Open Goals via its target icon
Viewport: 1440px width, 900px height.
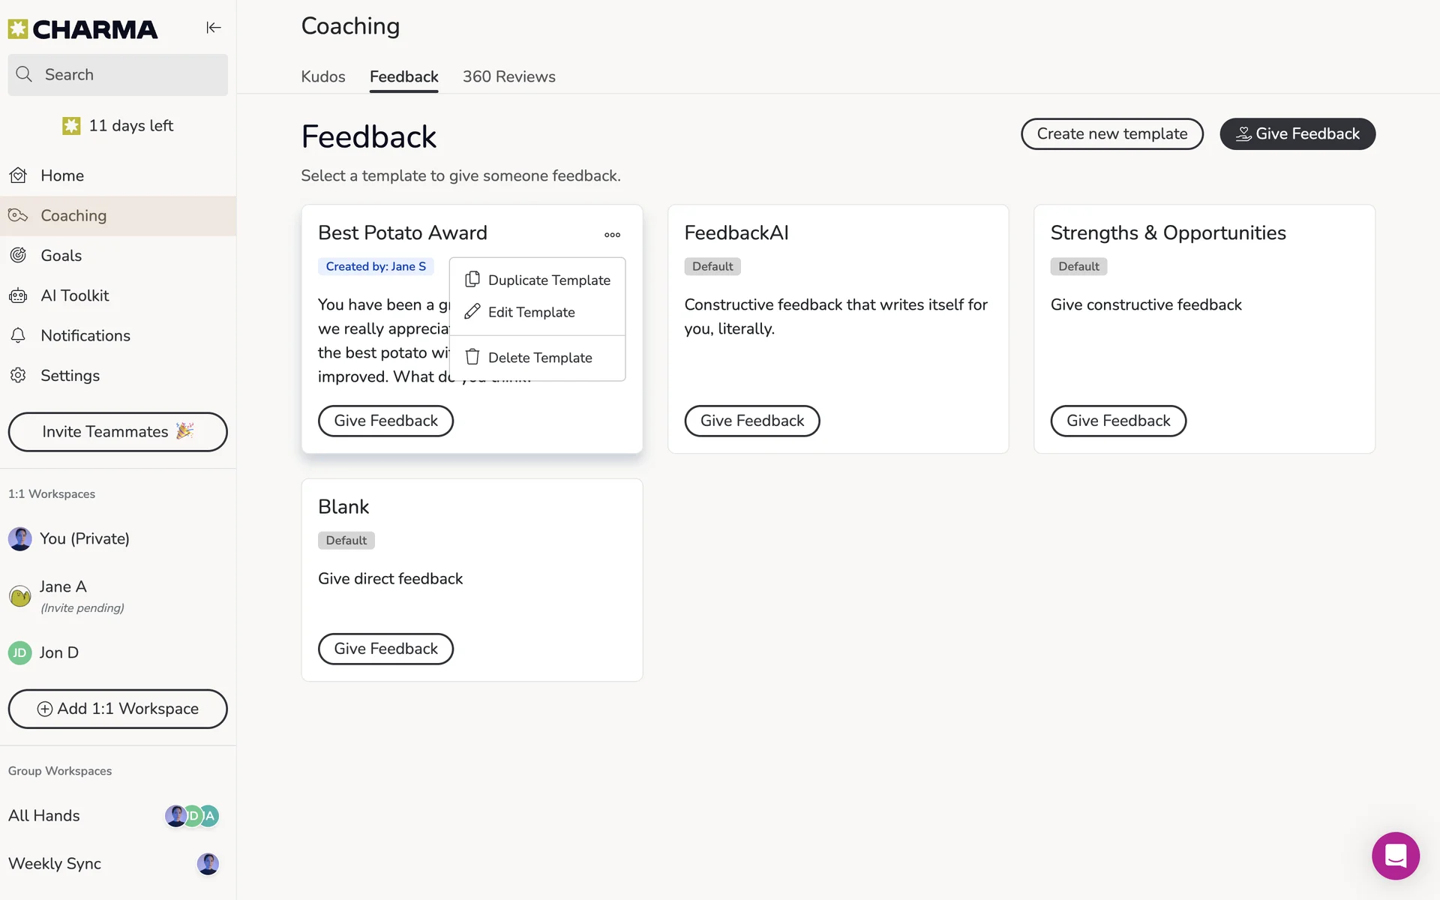click(19, 256)
